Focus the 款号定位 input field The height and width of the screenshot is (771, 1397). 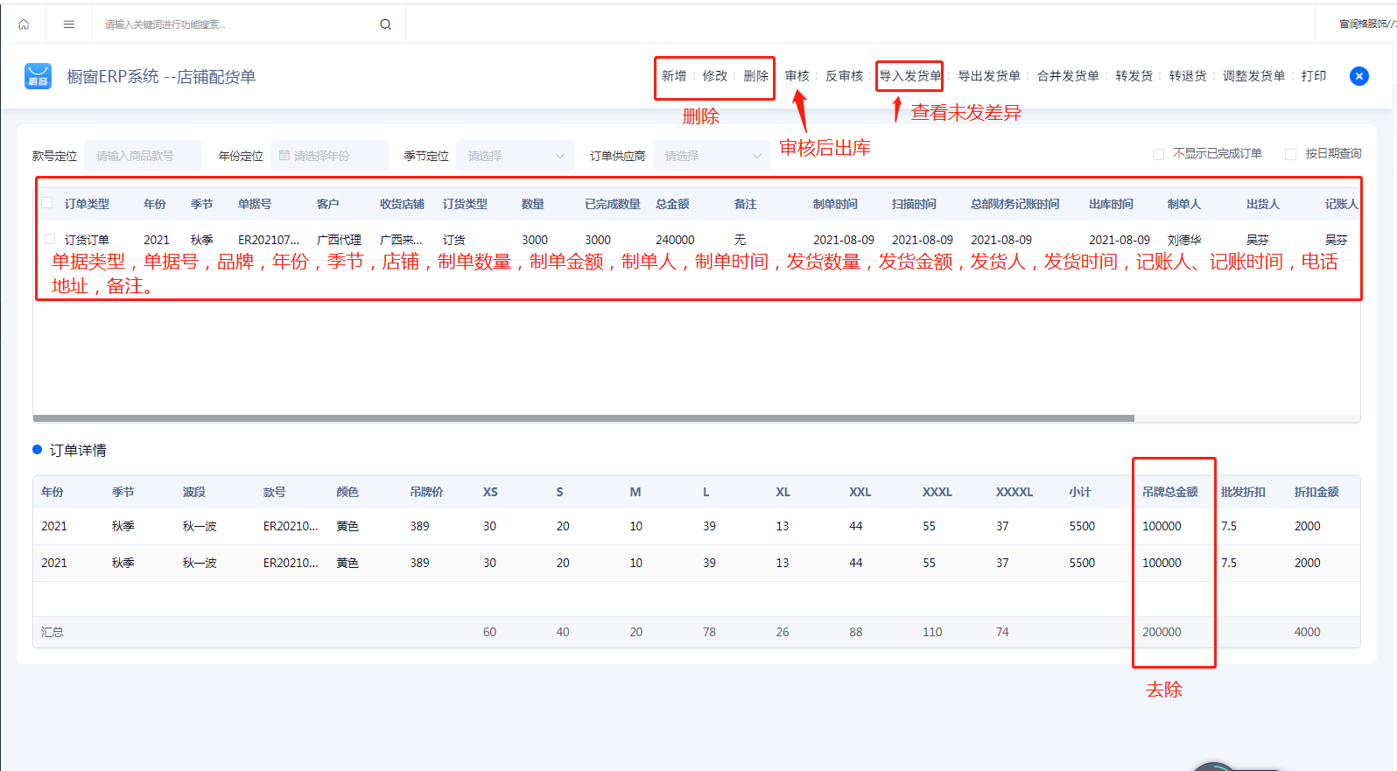(143, 156)
